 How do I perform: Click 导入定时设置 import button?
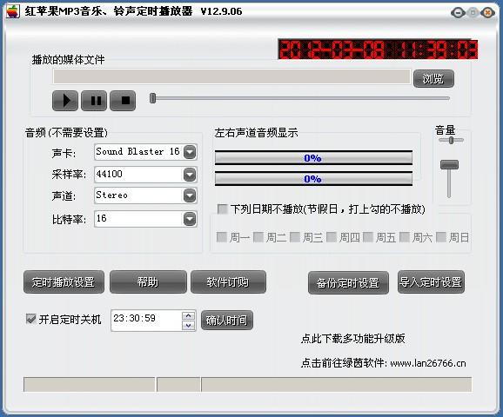[431, 282]
